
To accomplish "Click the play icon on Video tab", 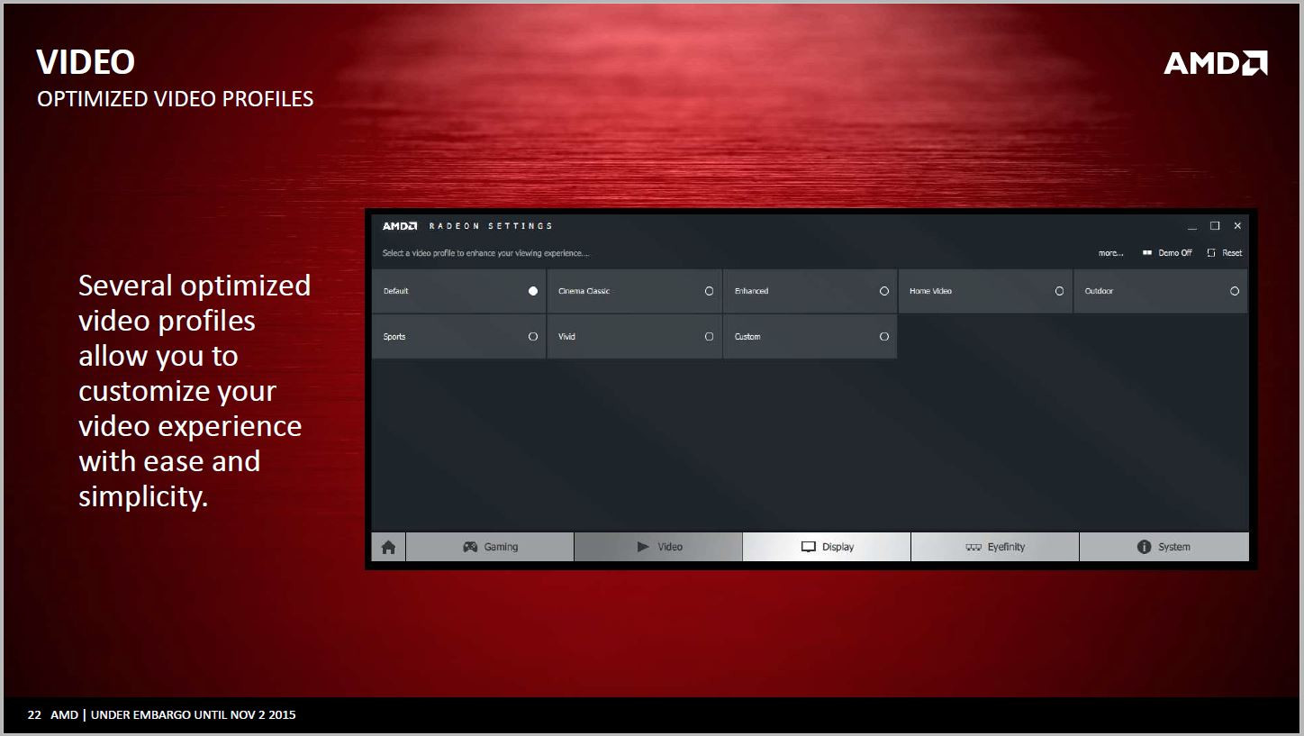I will tap(643, 547).
